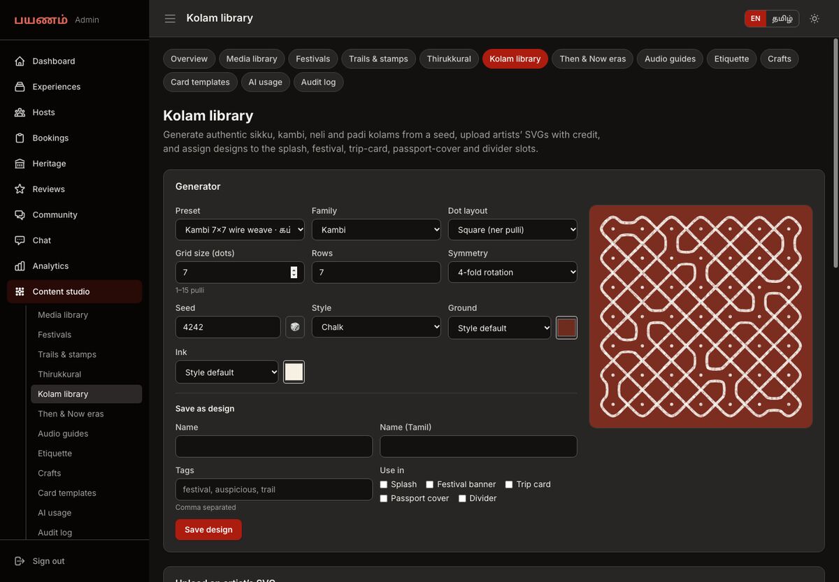Check the Splash checkbox
Viewport: 839px width, 582px height.
[384, 484]
